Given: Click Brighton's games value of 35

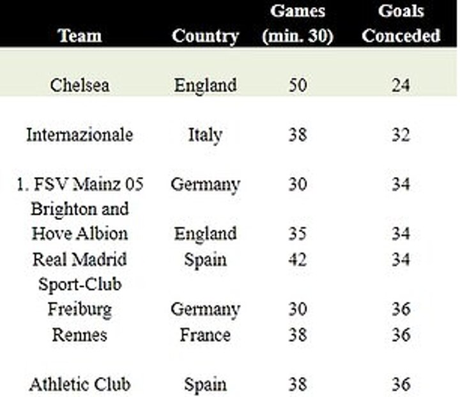Looking at the screenshot, I should tap(297, 233).
